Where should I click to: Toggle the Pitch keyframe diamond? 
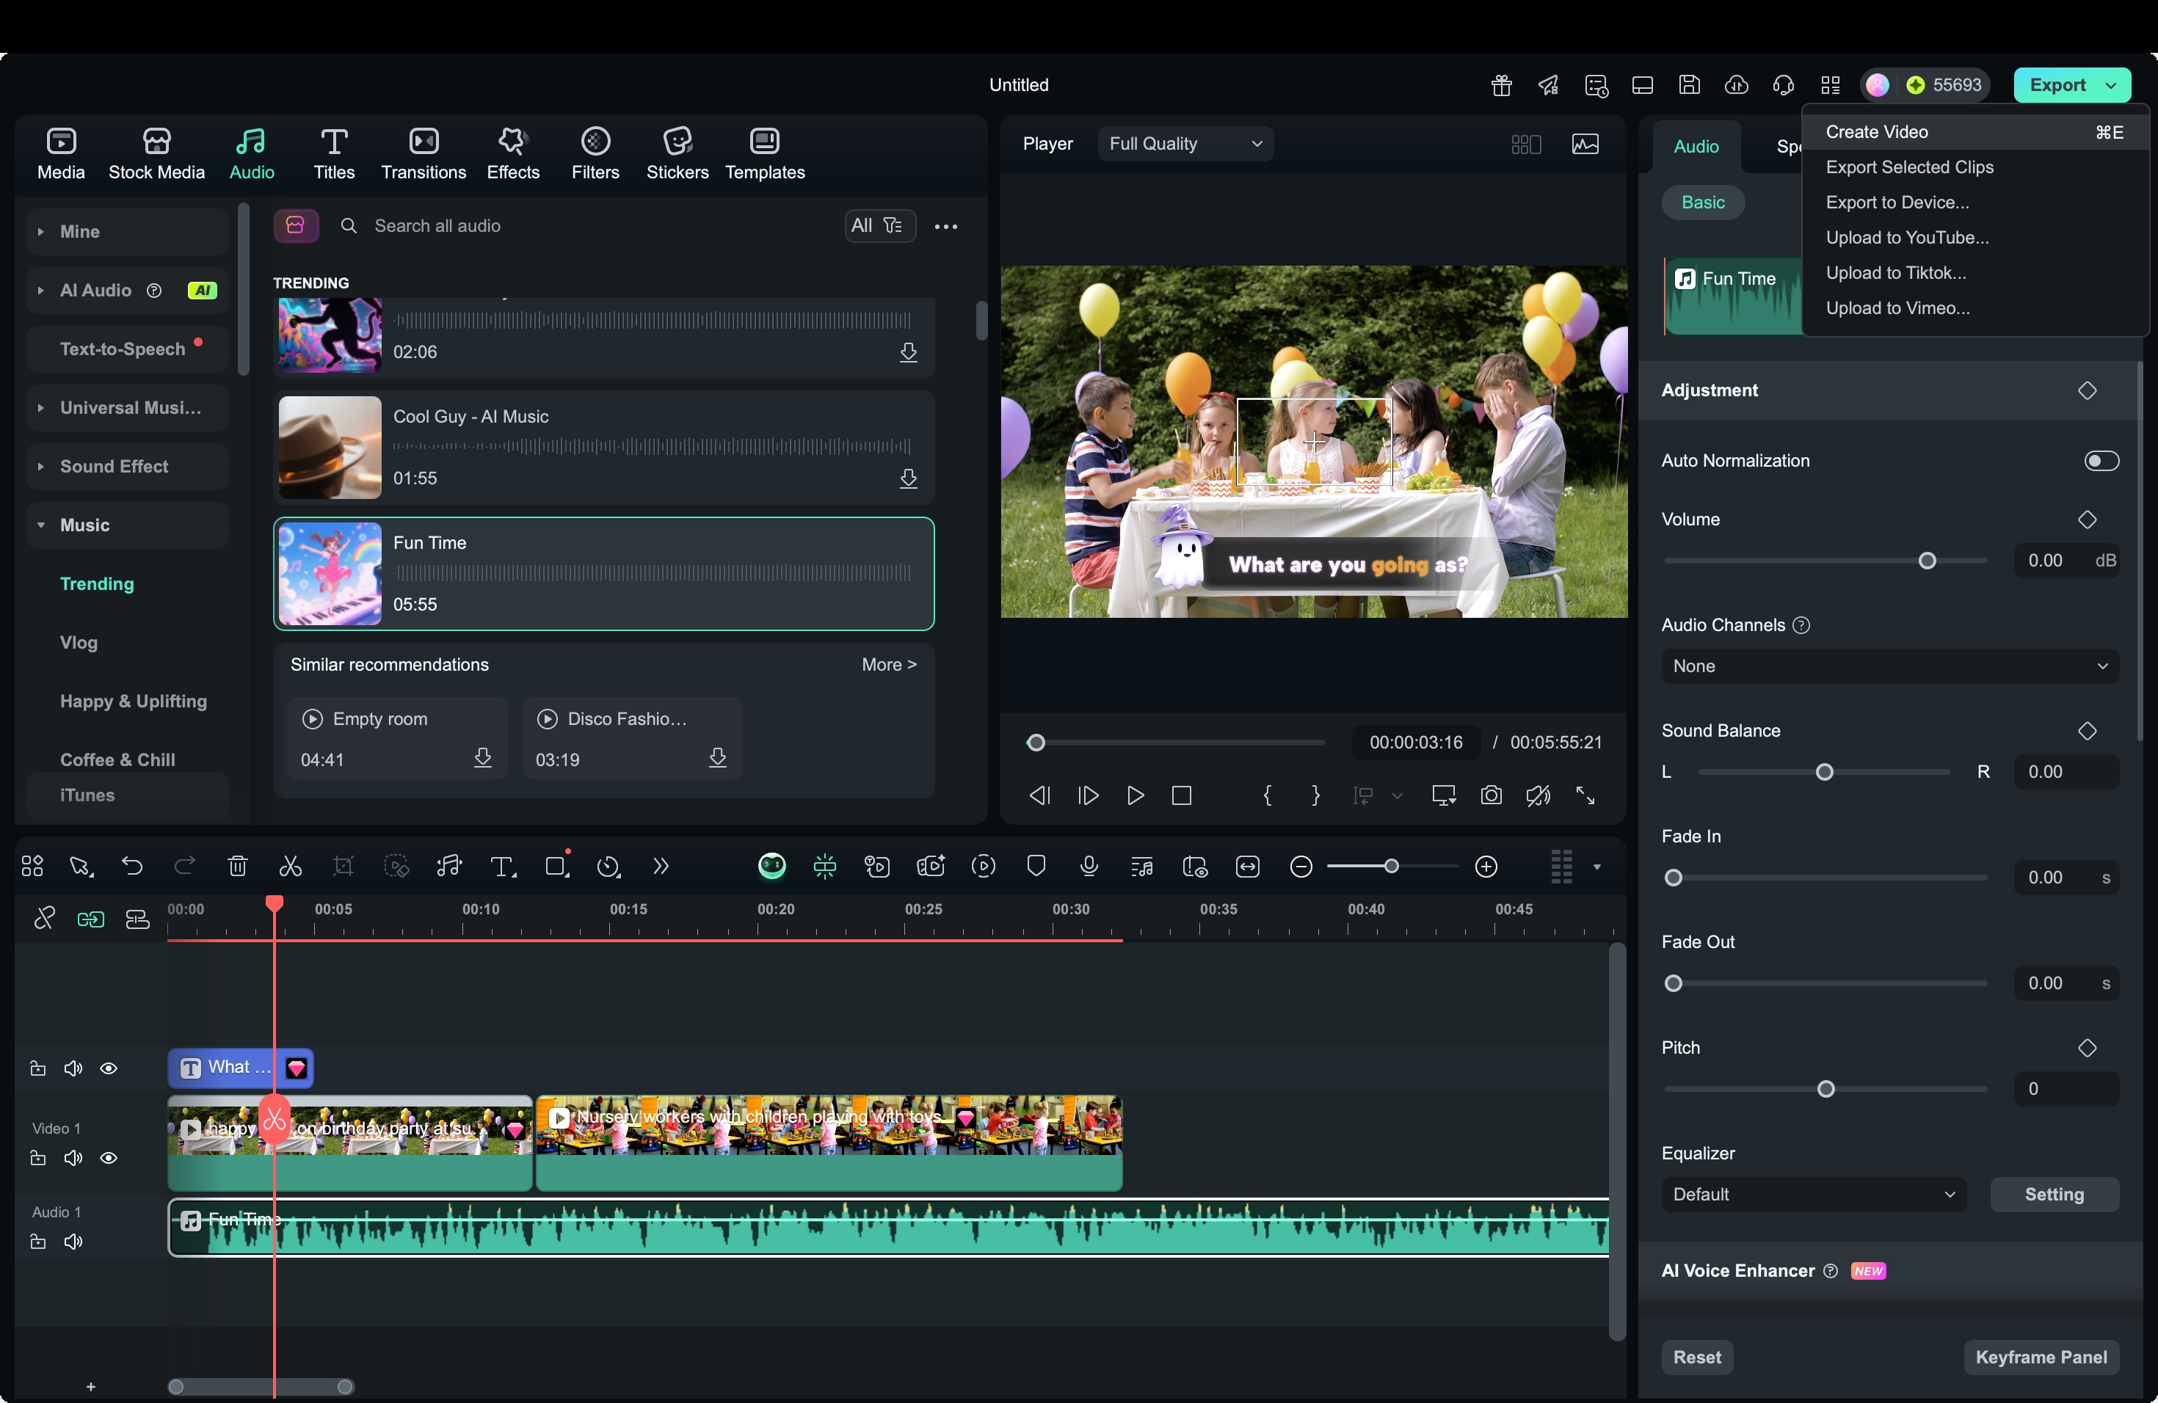pyautogui.click(x=2088, y=1048)
